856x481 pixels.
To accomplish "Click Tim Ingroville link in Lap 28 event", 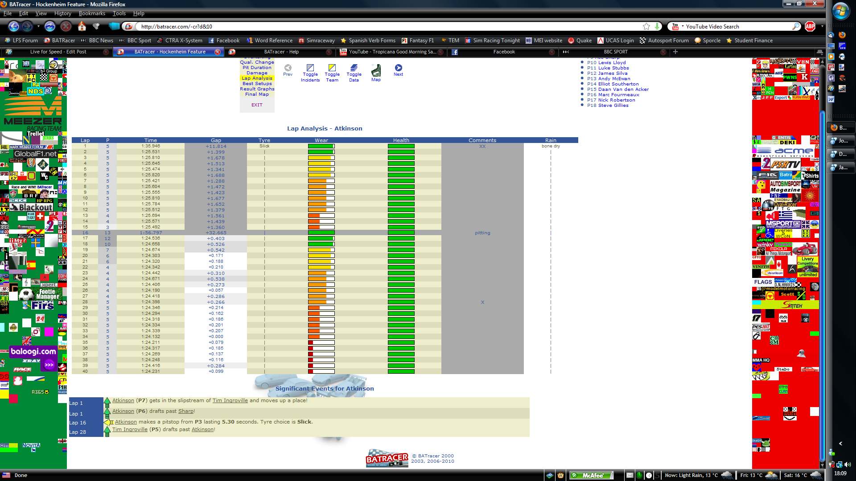I will pos(130,430).
